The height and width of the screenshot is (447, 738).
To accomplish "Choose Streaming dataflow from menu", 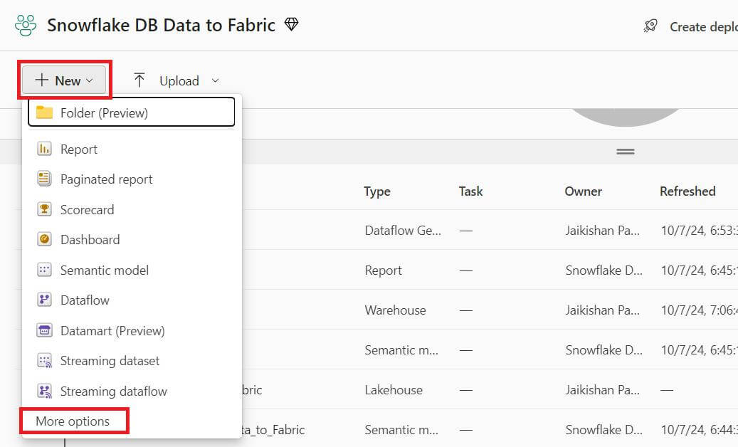I will point(132,391).
